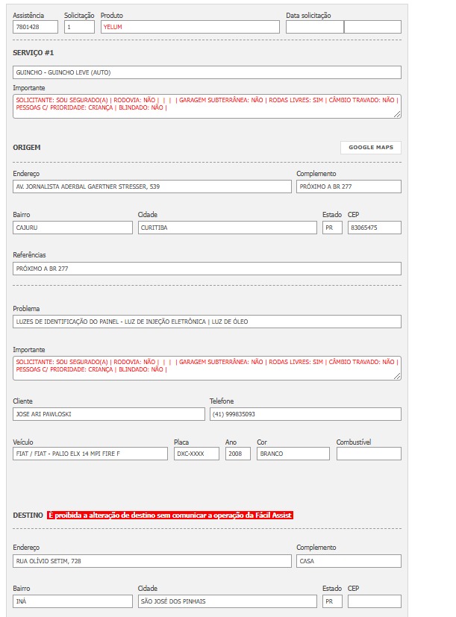
Task: Select the Veículo field Fiat Palio
Action: pyautogui.click(x=90, y=454)
